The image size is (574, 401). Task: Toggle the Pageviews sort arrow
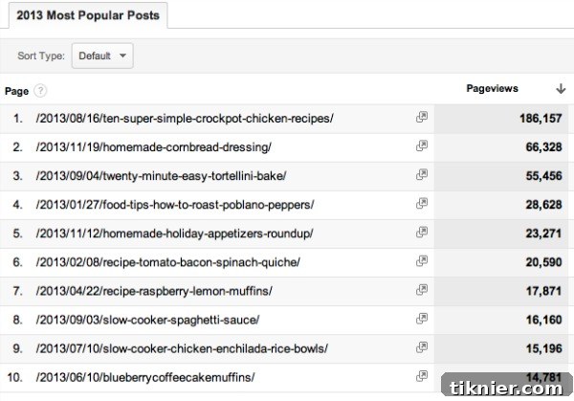pyautogui.click(x=560, y=88)
